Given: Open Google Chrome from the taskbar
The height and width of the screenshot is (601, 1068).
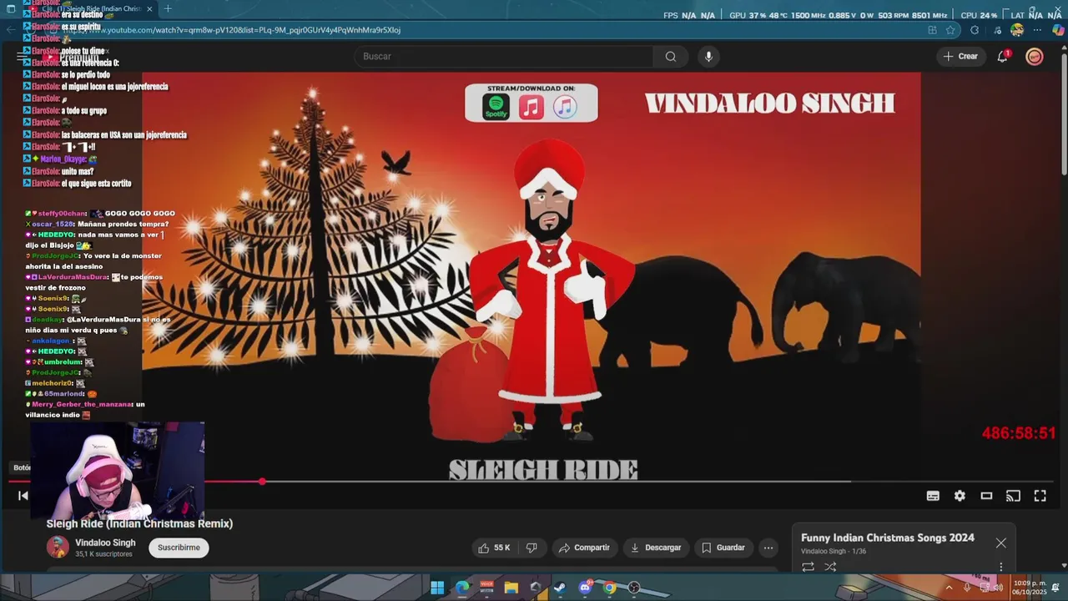Looking at the screenshot, I should pyautogui.click(x=609, y=588).
